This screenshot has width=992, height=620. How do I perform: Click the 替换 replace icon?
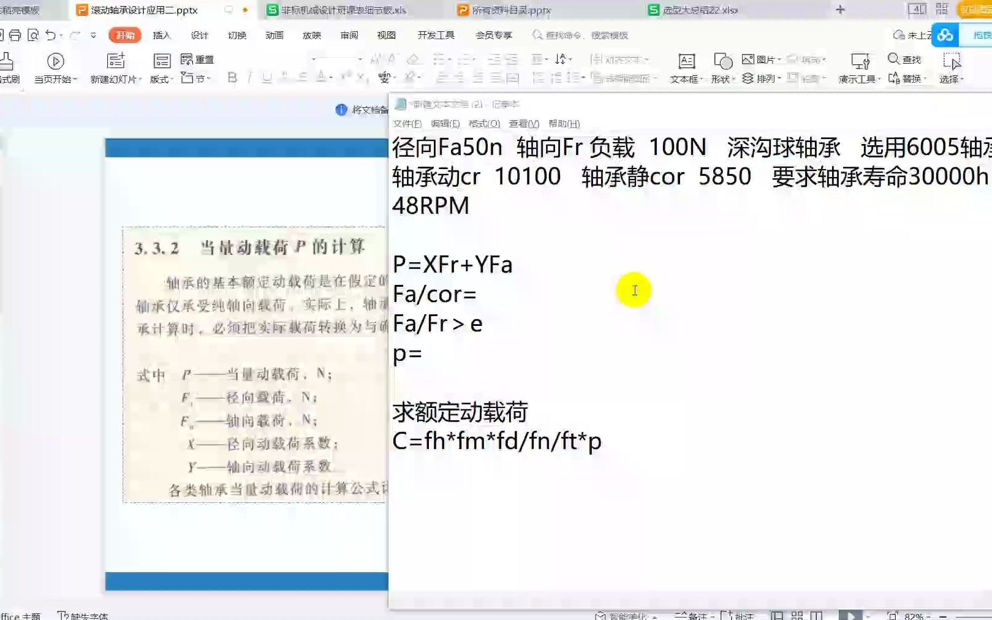(895, 78)
